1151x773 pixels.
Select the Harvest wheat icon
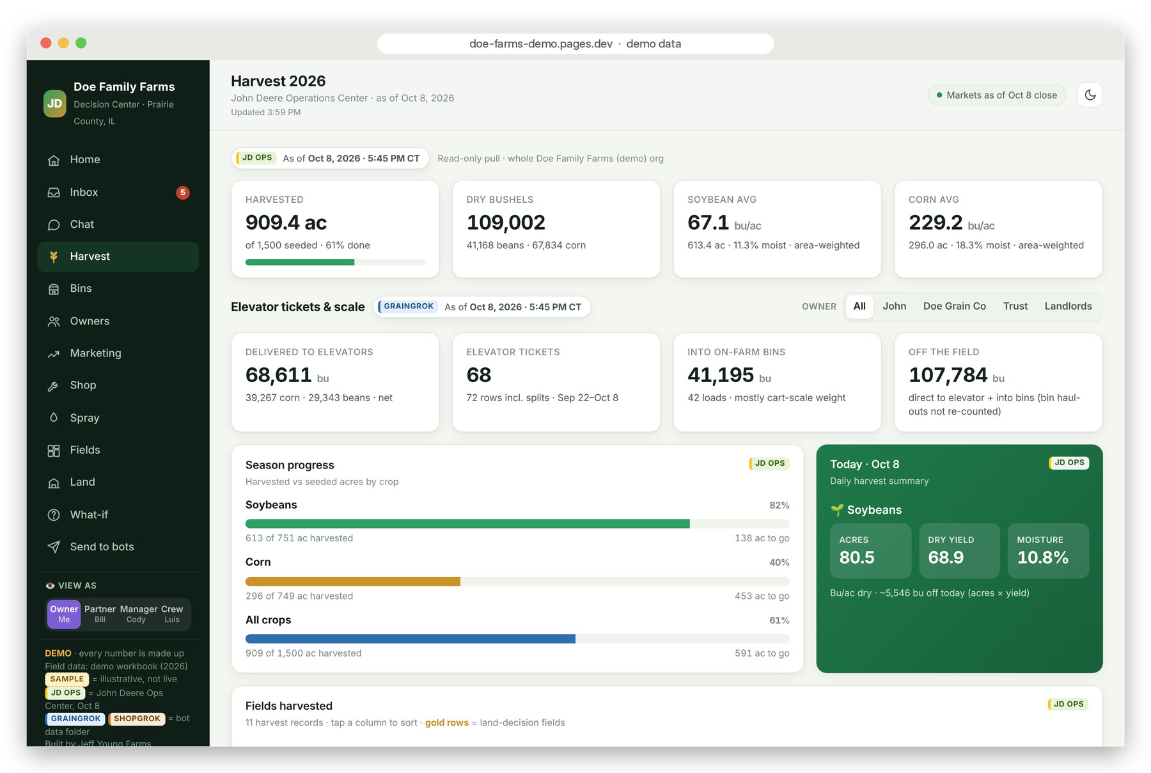click(54, 257)
